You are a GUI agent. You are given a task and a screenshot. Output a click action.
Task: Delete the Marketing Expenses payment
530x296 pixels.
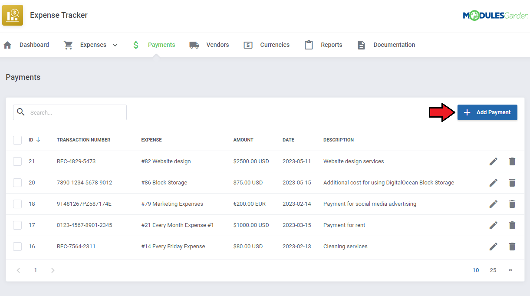[x=512, y=204]
